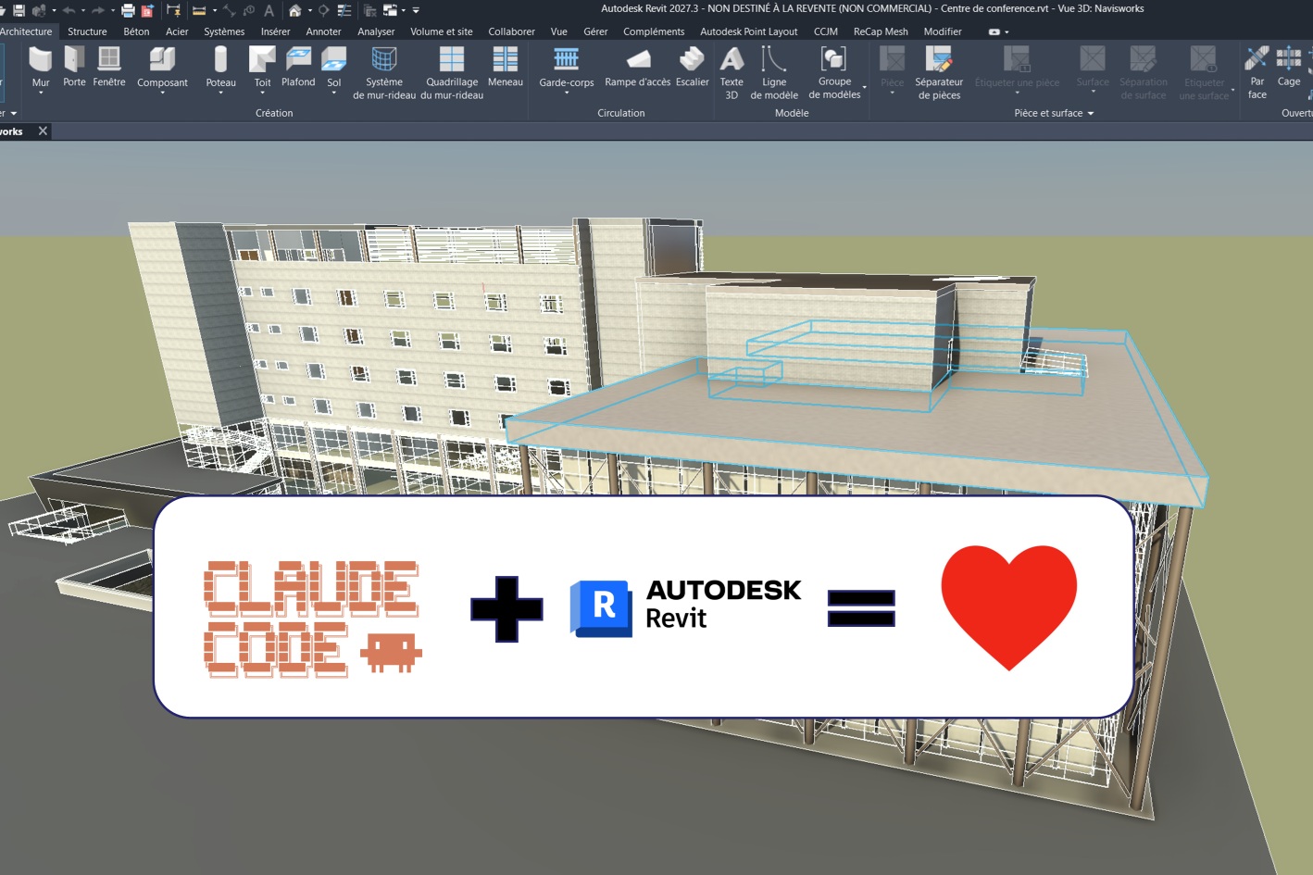
Task: Save the project from quick access toolbar
Action: tap(19, 10)
